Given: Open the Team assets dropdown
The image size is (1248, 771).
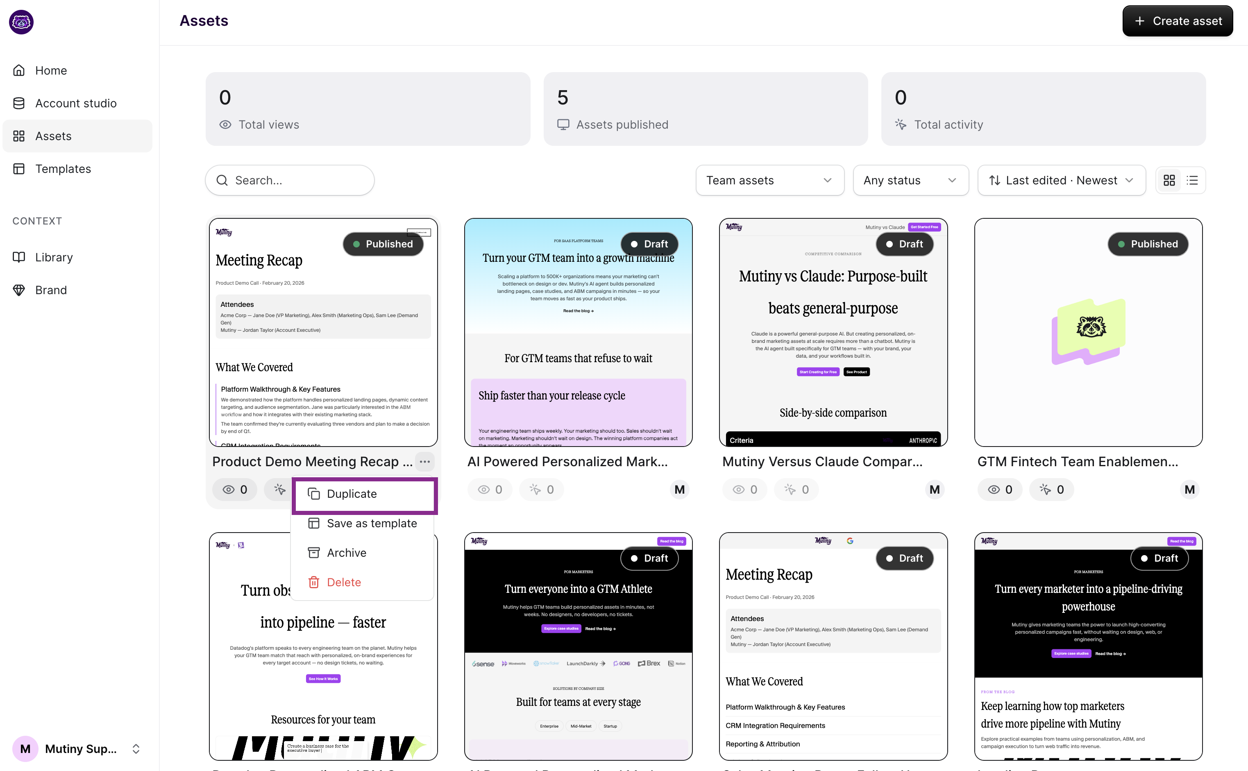Looking at the screenshot, I should point(769,180).
